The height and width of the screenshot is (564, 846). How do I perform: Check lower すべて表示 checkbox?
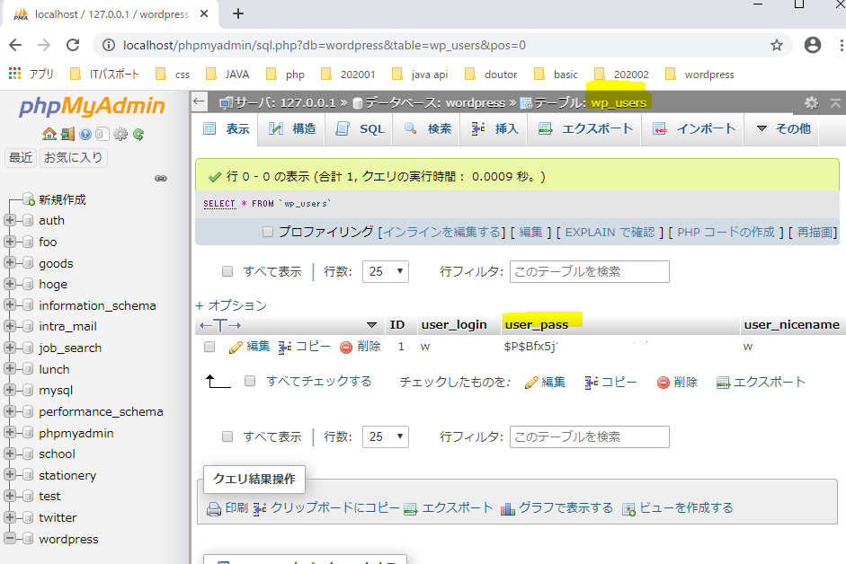pyautogui.click(x=227, y=436)
